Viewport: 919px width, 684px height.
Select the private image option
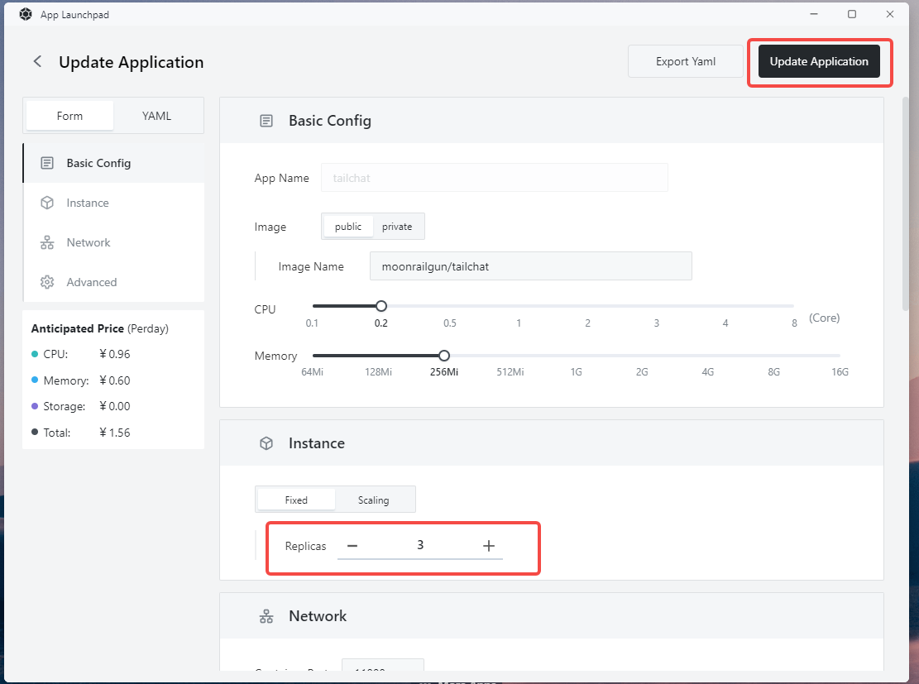(397, 227)
